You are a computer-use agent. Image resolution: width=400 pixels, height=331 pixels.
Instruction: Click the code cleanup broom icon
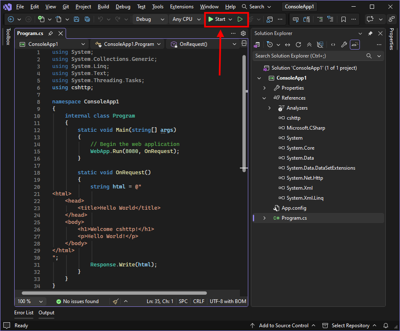point(115,301)
